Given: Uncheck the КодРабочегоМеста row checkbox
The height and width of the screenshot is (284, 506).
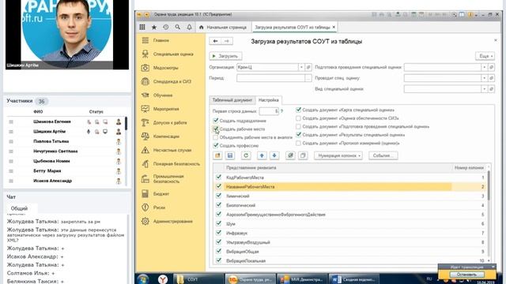Looking at the screenshot, I should point(218,177).
